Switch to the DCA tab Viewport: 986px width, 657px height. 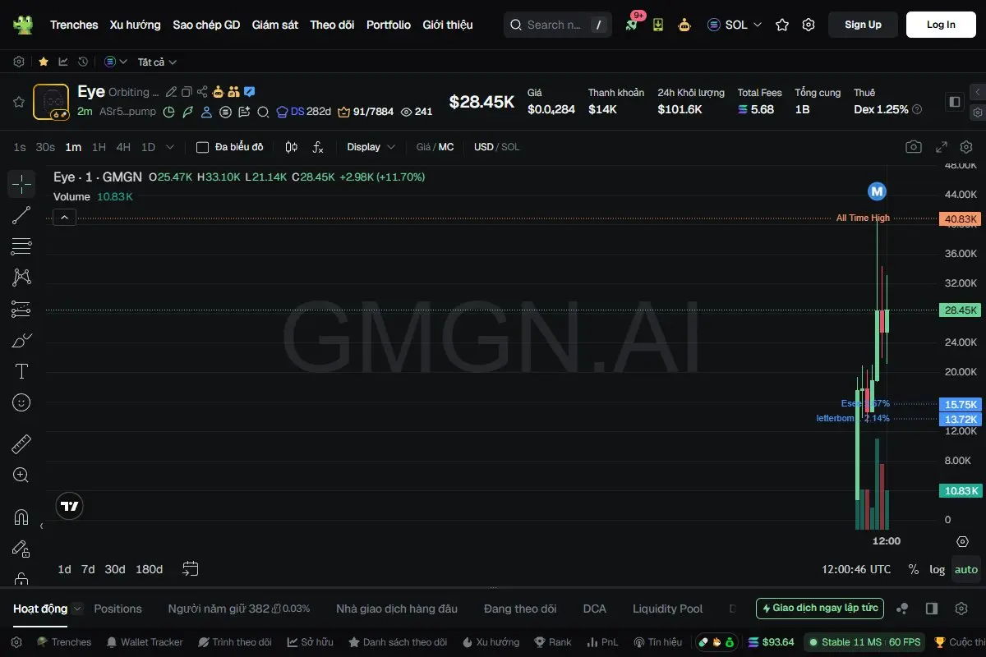pyautogui.click(x=594, y=609)
